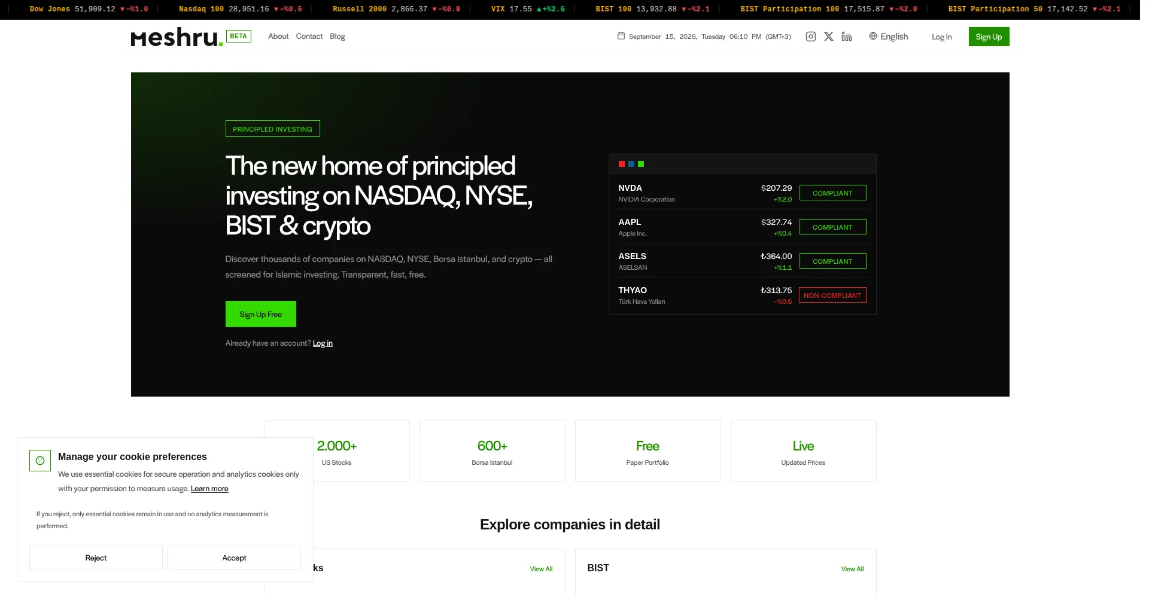Select the ASELS ticker row
Viewport: 1149px width, 594px height.
[742, 261]
